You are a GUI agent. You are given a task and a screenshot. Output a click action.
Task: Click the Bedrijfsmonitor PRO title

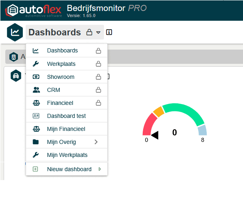[x=107, y=8]
